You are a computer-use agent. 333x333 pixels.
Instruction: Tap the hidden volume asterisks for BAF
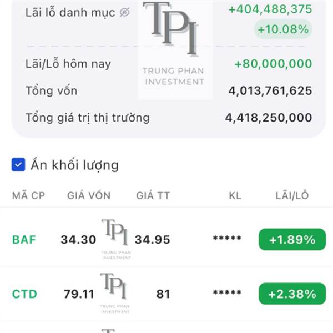[x=227, y=240]
